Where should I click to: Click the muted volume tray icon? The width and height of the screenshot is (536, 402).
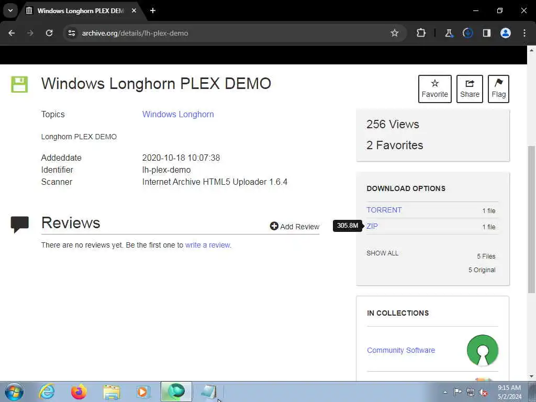click(483, 392)
